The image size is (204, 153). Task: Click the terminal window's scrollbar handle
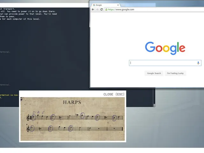click(x=154, y=105)
